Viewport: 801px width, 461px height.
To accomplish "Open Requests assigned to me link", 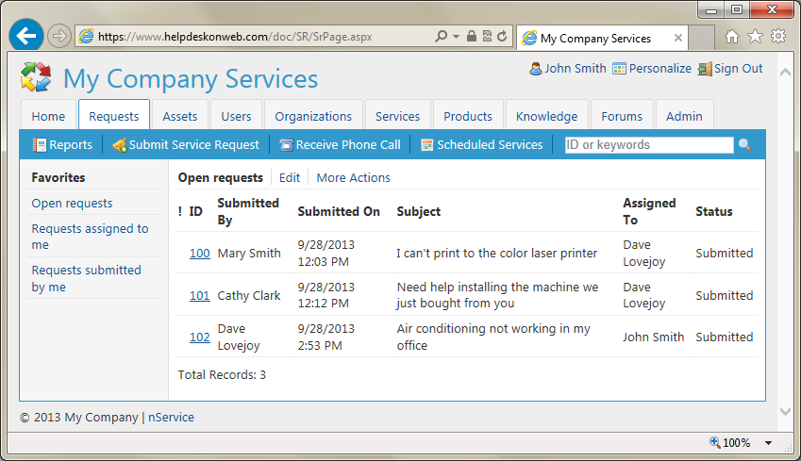I will (90, 237).
